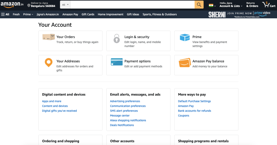This screenshot has height=145, width=277.
Task: Click the Your Orders package box icon
Action: [x=49, y=37]
